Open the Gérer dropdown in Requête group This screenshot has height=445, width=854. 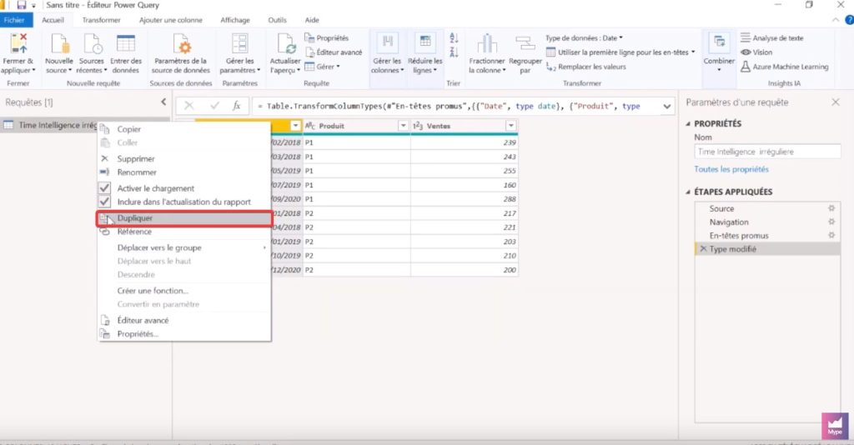(x=322, y=67)
